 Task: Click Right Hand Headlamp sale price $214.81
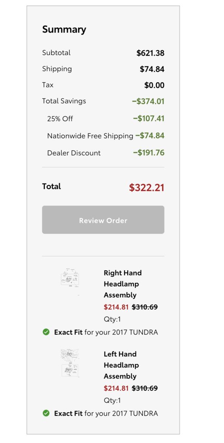point(116,307)
